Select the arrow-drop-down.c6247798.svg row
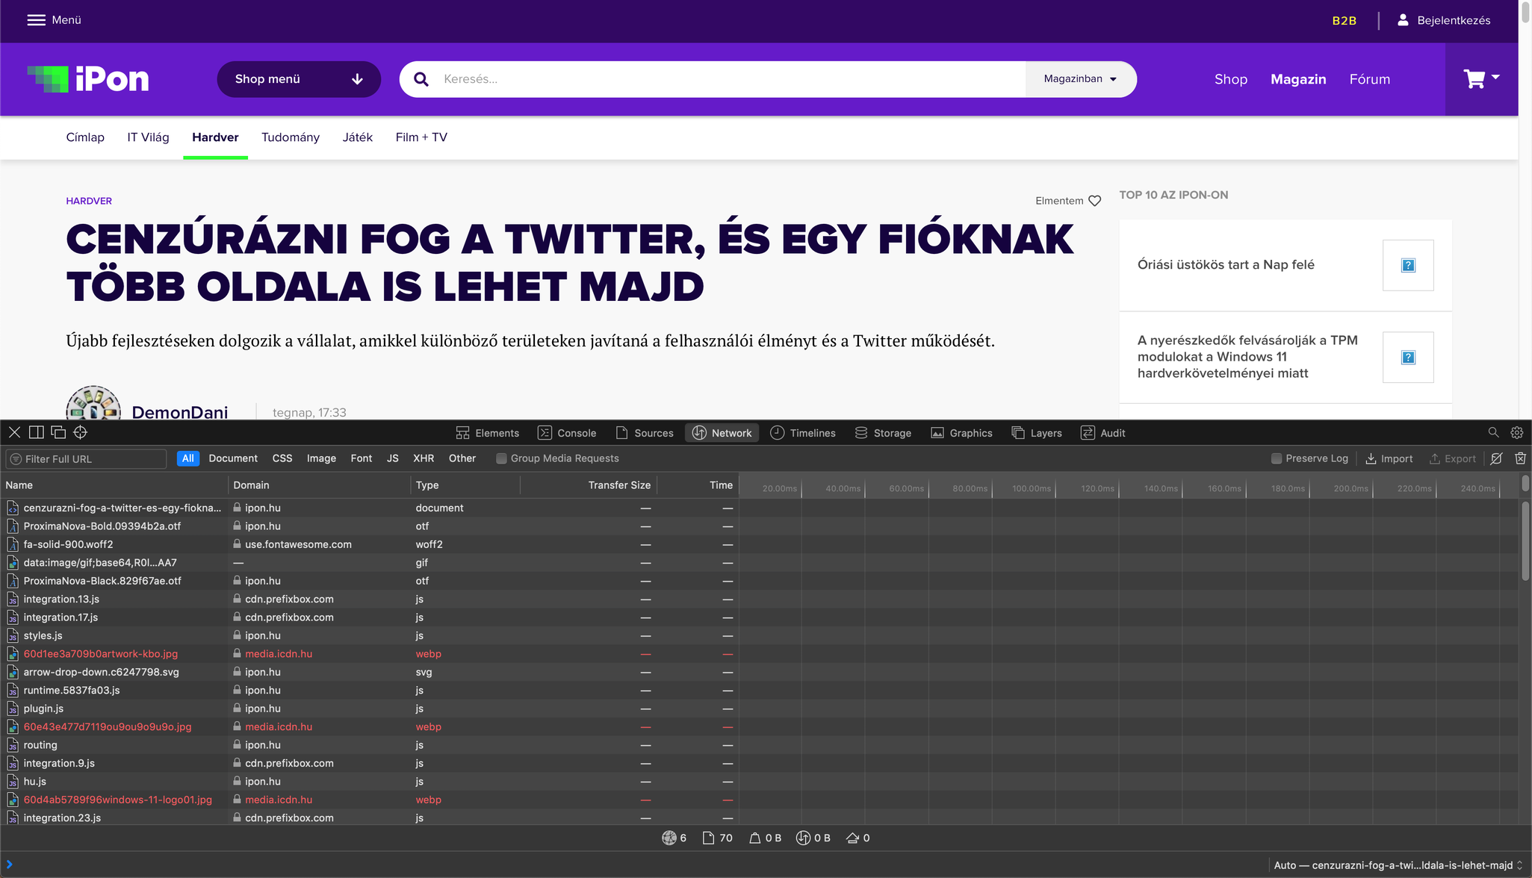 pos(370,672)
